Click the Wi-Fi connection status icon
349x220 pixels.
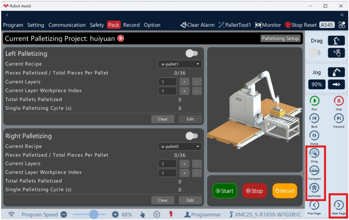(11, 214)
